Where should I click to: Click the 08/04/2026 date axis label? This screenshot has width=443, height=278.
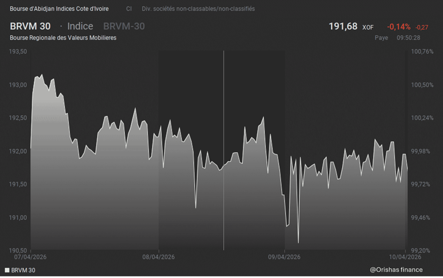pyautogui.click(x=158, y=257)
